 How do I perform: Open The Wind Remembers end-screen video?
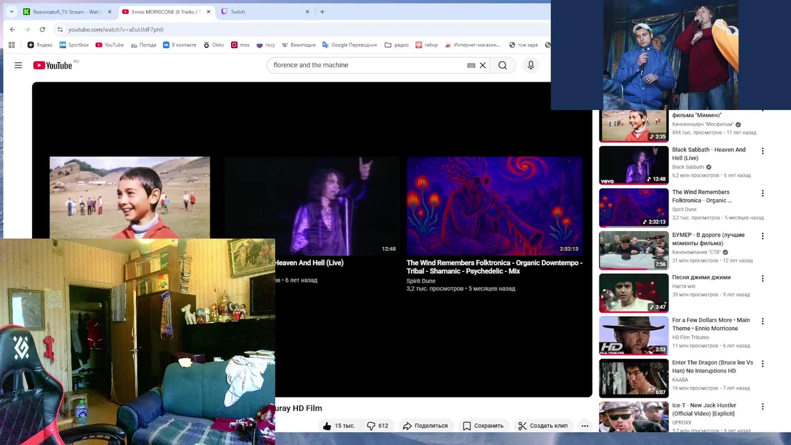[494, 206]
